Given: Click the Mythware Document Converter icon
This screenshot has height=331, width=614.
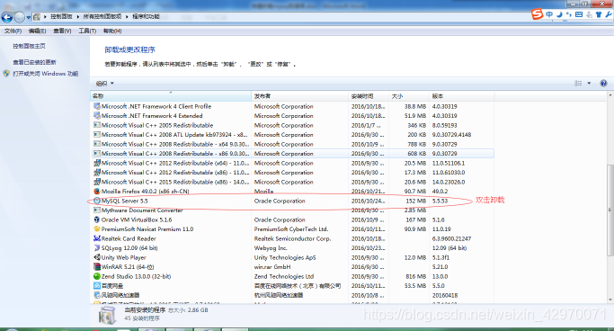Looking at the screenshot, I should tap(97, 210).
